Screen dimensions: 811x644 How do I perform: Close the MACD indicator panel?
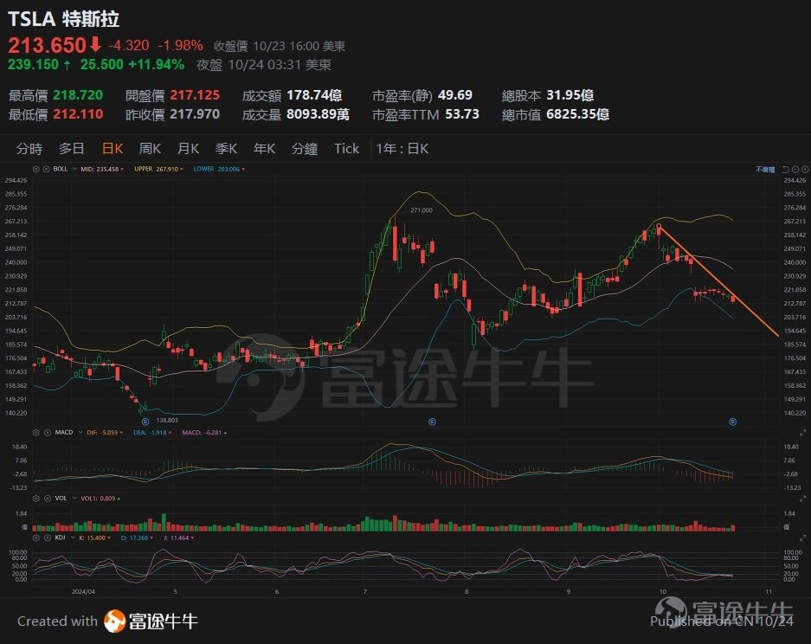(x=47, y=433)
